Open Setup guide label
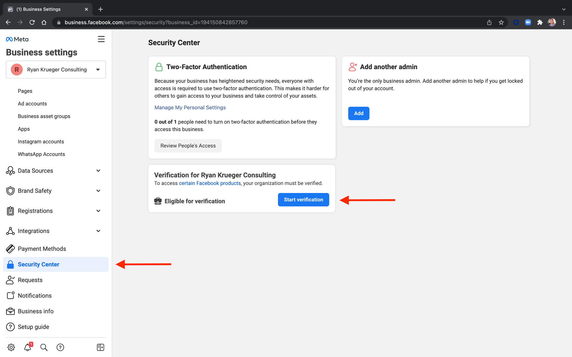The width and height of the screenshot is (572, 357). click(x=34, y=327)
